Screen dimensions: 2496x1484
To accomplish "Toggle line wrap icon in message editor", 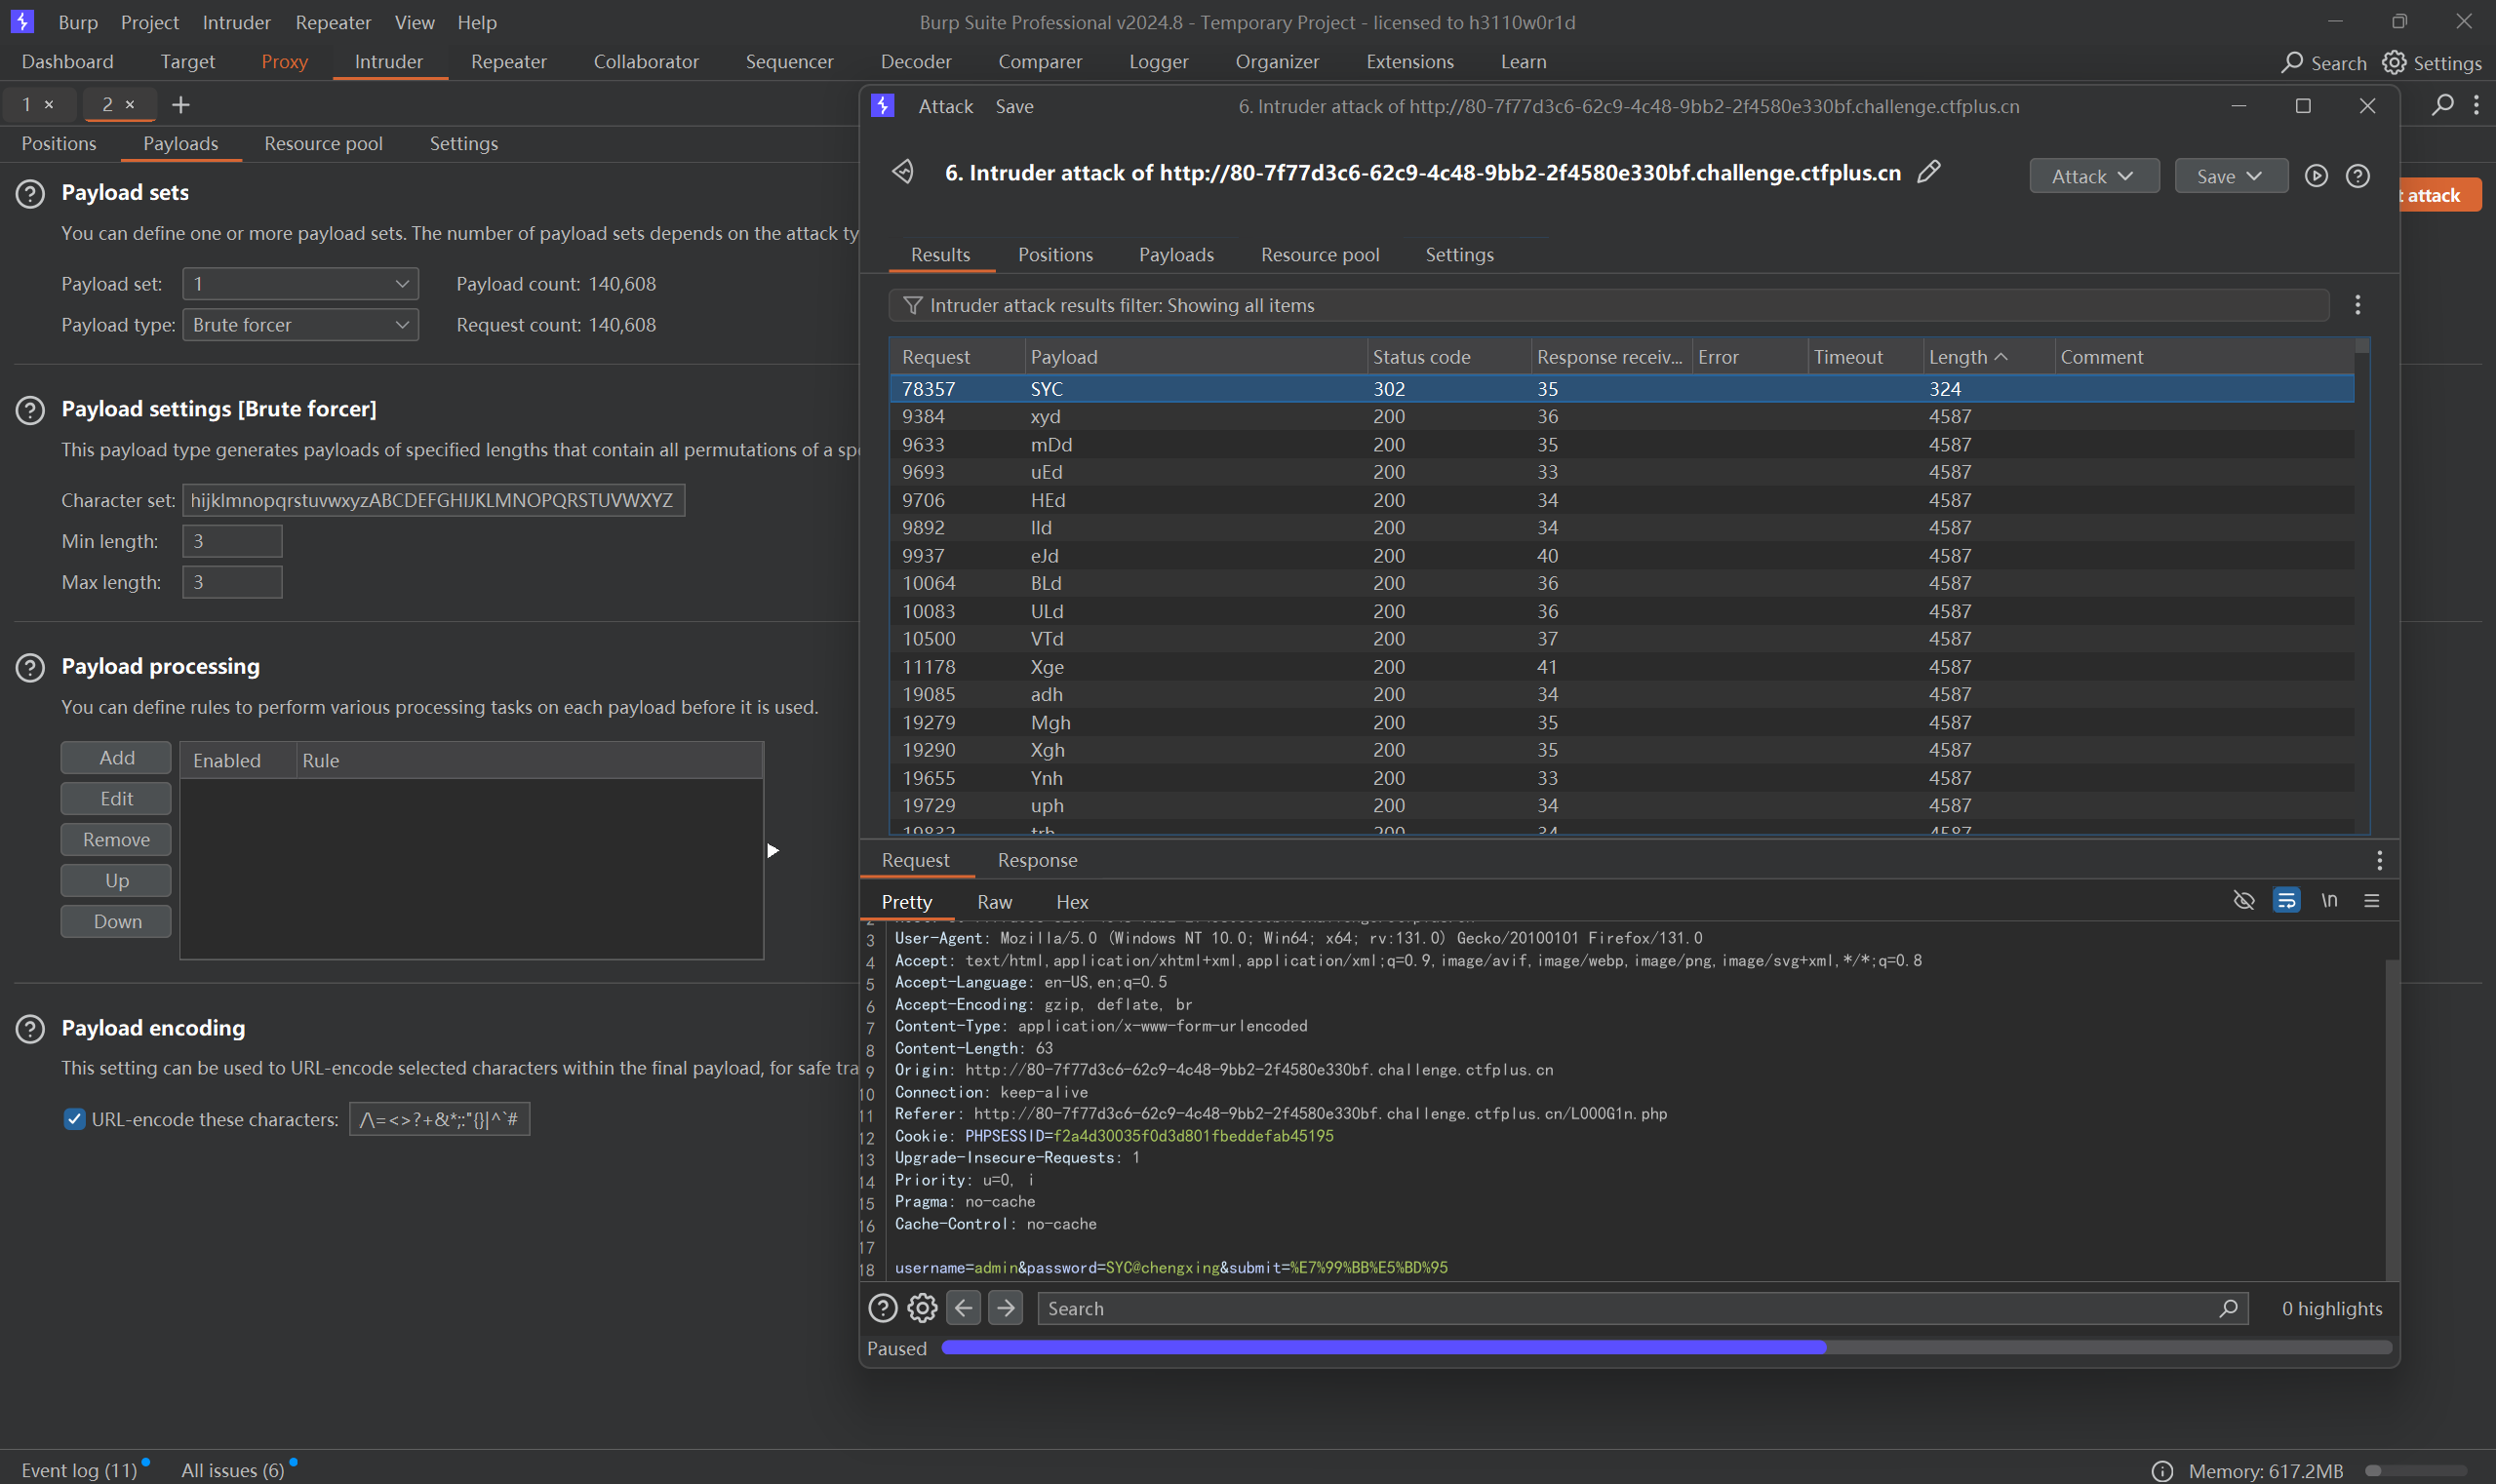I will (2287, 901).
